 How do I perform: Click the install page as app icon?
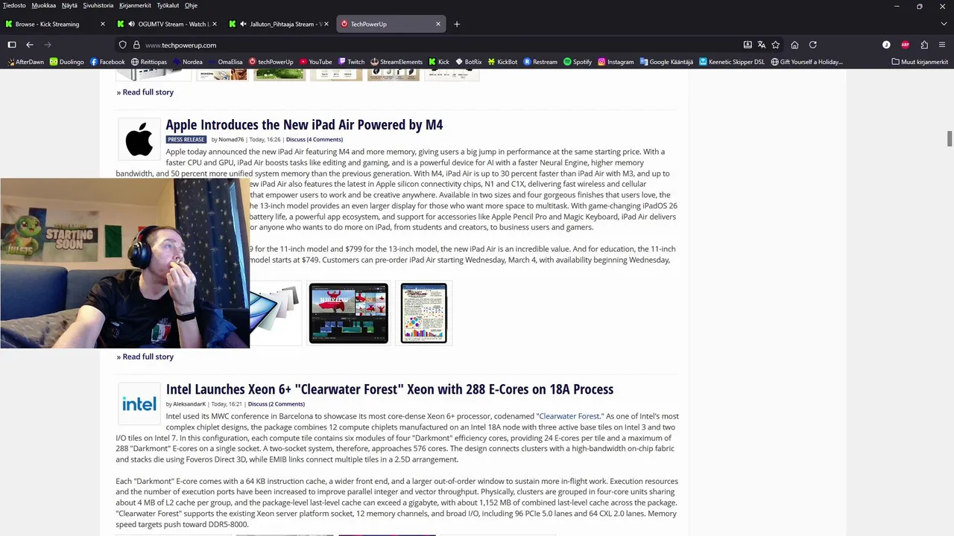[748, 45]
